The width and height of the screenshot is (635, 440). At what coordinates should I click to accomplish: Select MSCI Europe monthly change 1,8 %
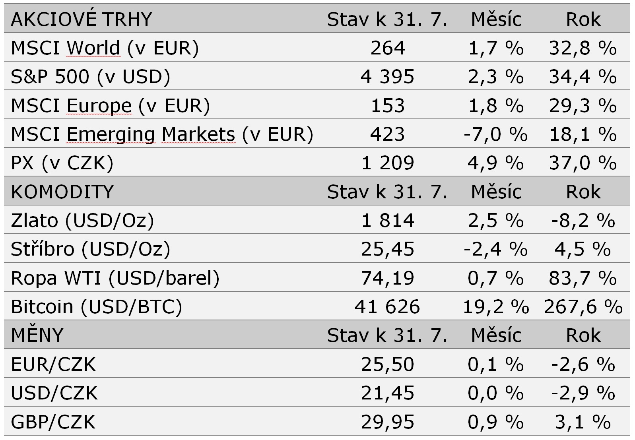click(495, 106)
